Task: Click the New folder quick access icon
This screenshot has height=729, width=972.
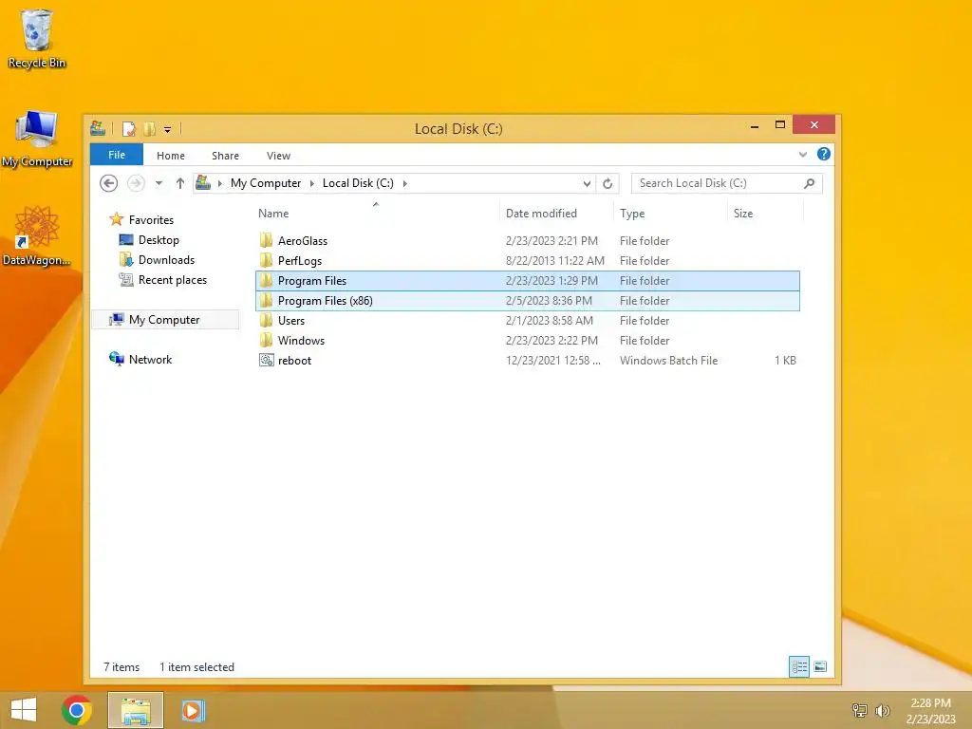Action: [x=149, y=129]
